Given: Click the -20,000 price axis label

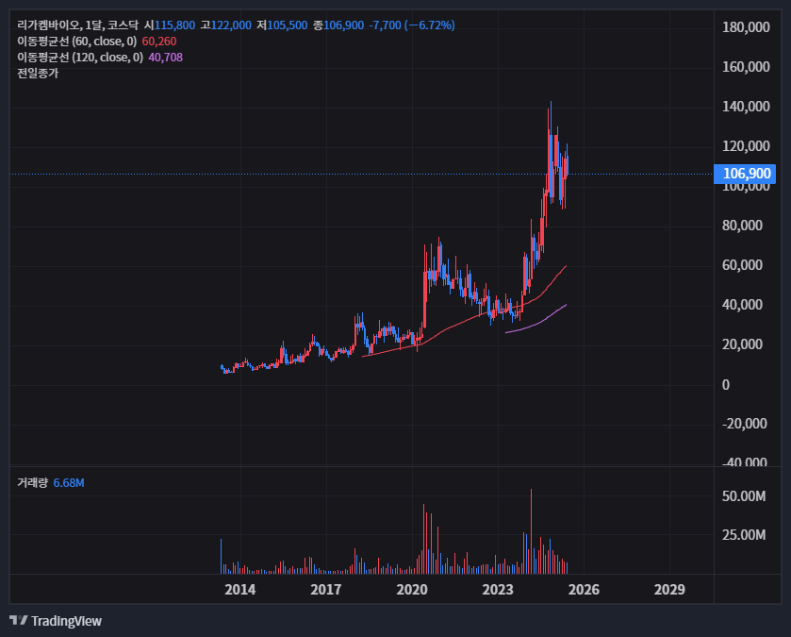Looking at the screenshot, I should (x=744, y=424).
